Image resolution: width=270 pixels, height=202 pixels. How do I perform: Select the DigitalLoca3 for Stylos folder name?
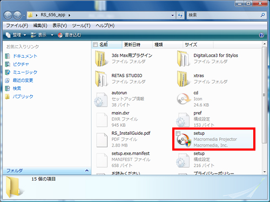point(215,55)
